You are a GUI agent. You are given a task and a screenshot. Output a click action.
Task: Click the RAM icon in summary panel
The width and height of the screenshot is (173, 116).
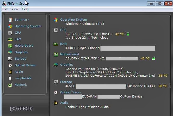56,44
